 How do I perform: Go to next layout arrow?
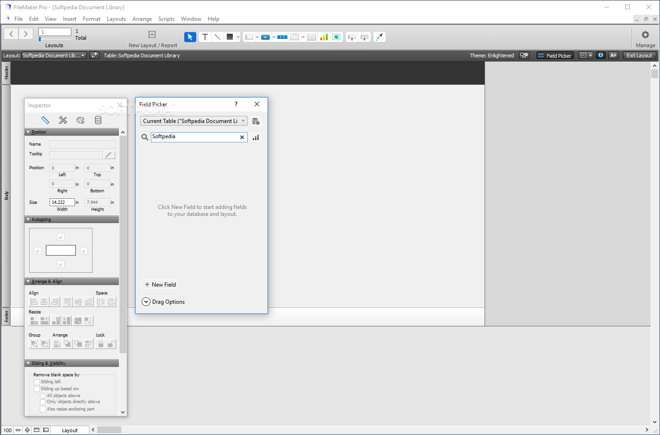click(x=26, y=34)
